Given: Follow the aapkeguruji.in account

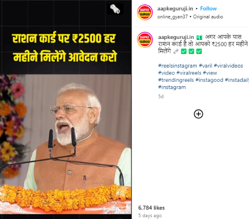Looking at the screenshot, I should (x=209, y=8).
